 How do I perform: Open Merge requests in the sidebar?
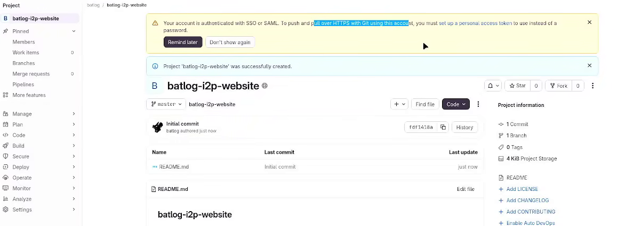(31, 74)
